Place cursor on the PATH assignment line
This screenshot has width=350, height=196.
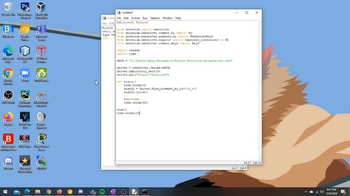[x=174, y=60]
